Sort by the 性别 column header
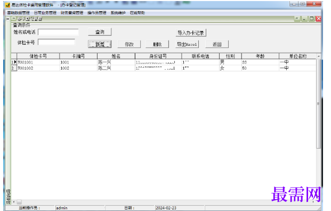This screenshot has height=211, width=331. [x=230, y=56]
